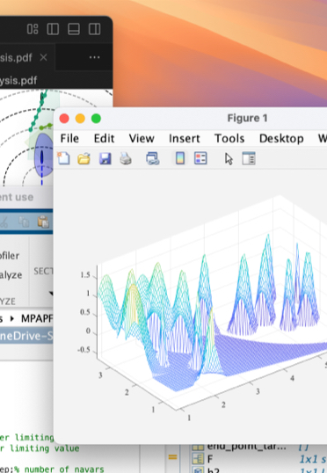Open Property Inspector icon in Figure toolbar
Screen dimensions: 327x473
click(249, 158)
